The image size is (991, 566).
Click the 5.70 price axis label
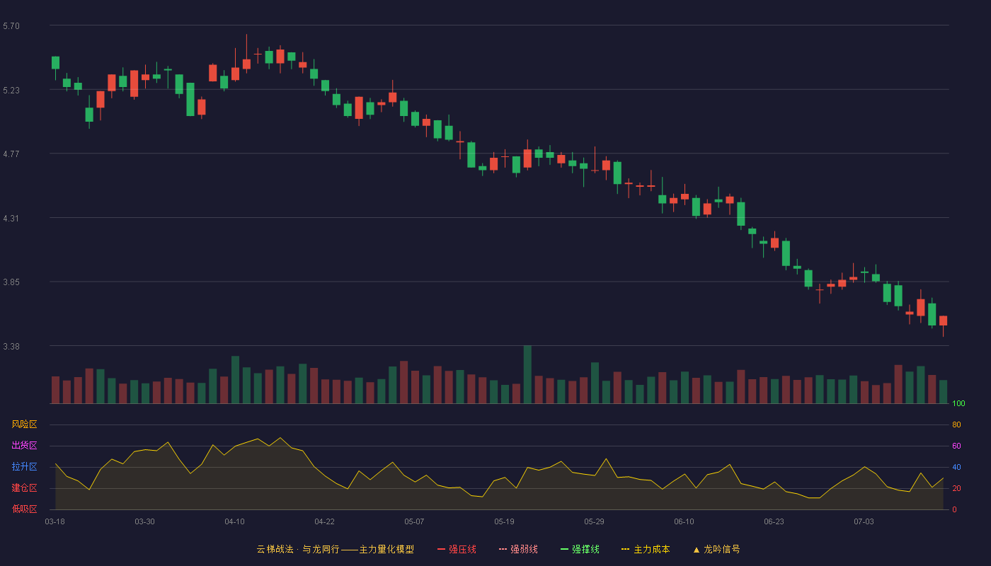point(11,26)
